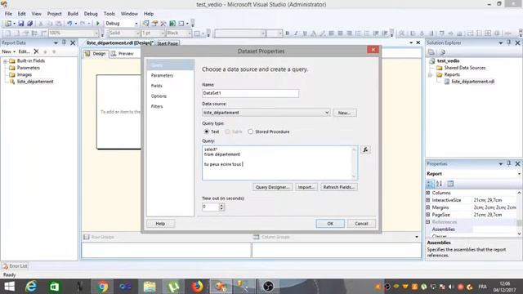Expand the Columns property
This screenshot has width=523, height=294.
[428, 193]
